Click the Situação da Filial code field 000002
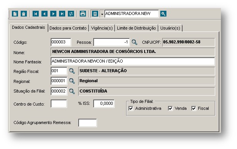Image resolution: width=237 pixels, height=149 pixels. click(59, 91)
